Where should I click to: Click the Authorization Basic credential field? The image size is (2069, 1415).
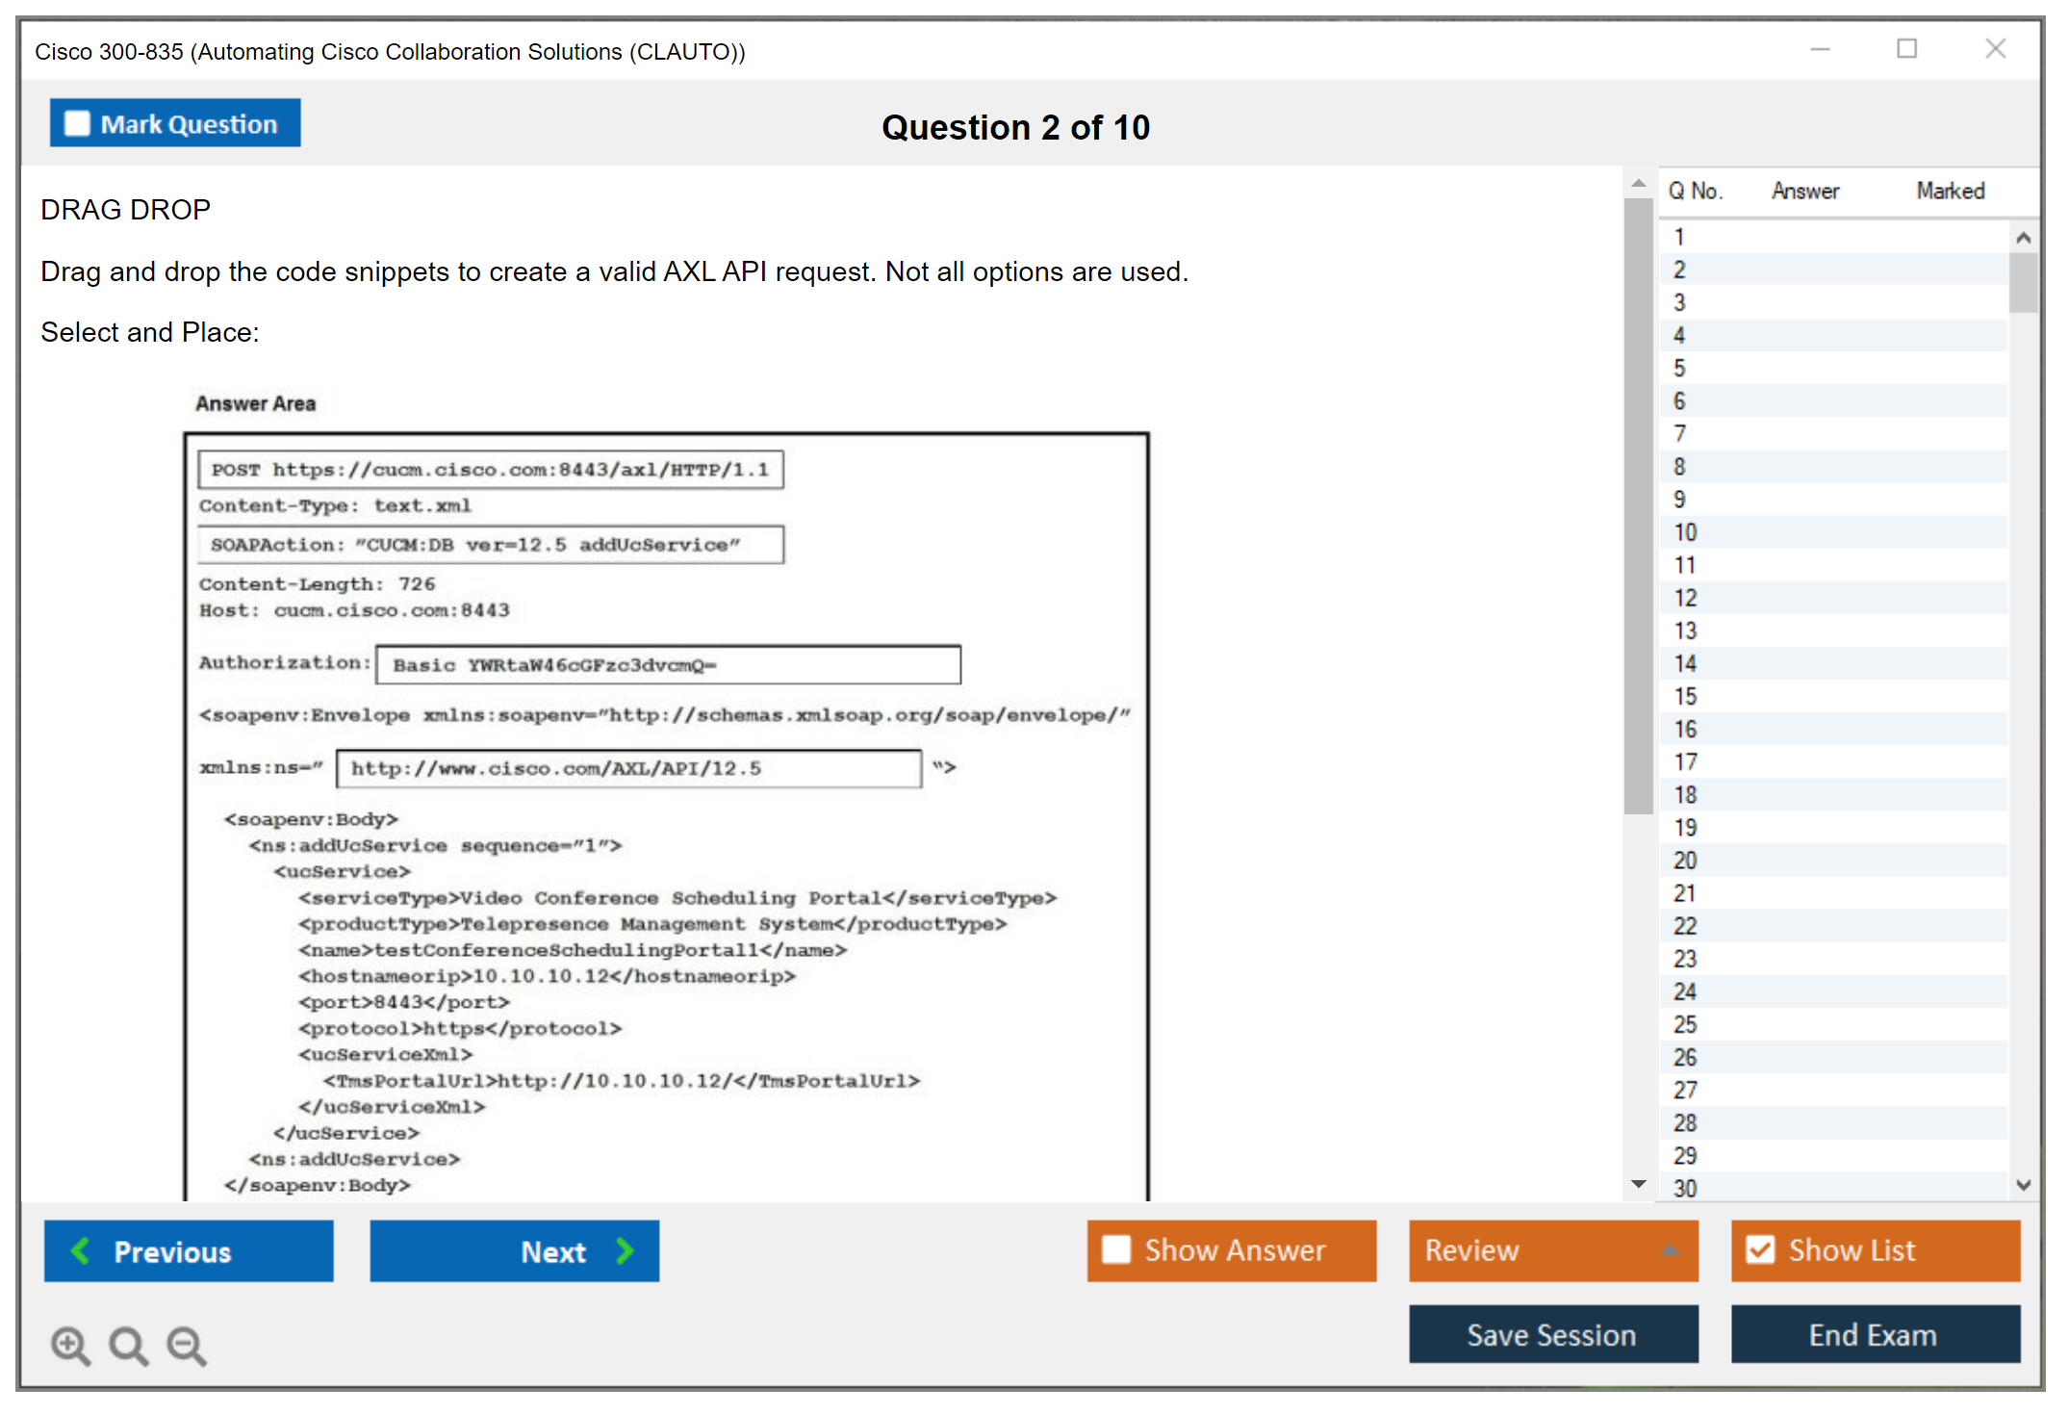[668, 665]
